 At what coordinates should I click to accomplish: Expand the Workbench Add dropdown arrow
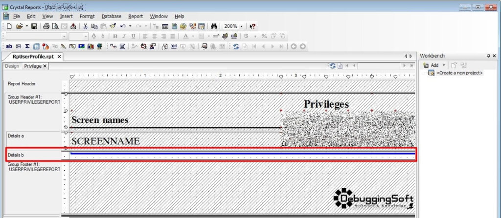pyautogui.click(x=443, y=65)
